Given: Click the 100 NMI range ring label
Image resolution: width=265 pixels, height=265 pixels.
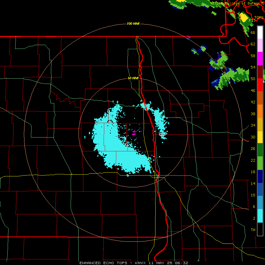Looking at the screenshot, I should point(133,24).
